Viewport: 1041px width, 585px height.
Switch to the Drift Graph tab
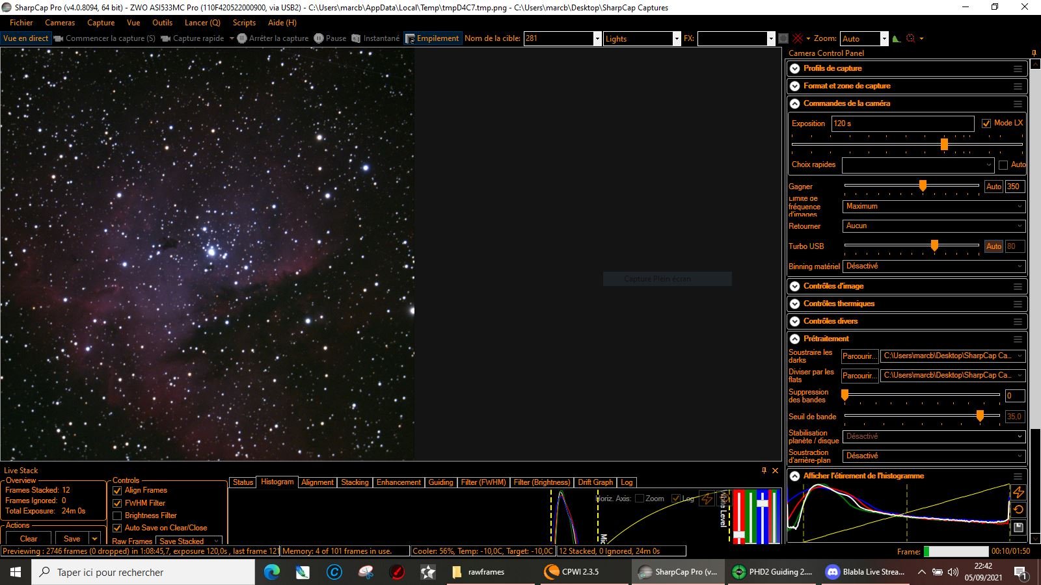(595, 482)
